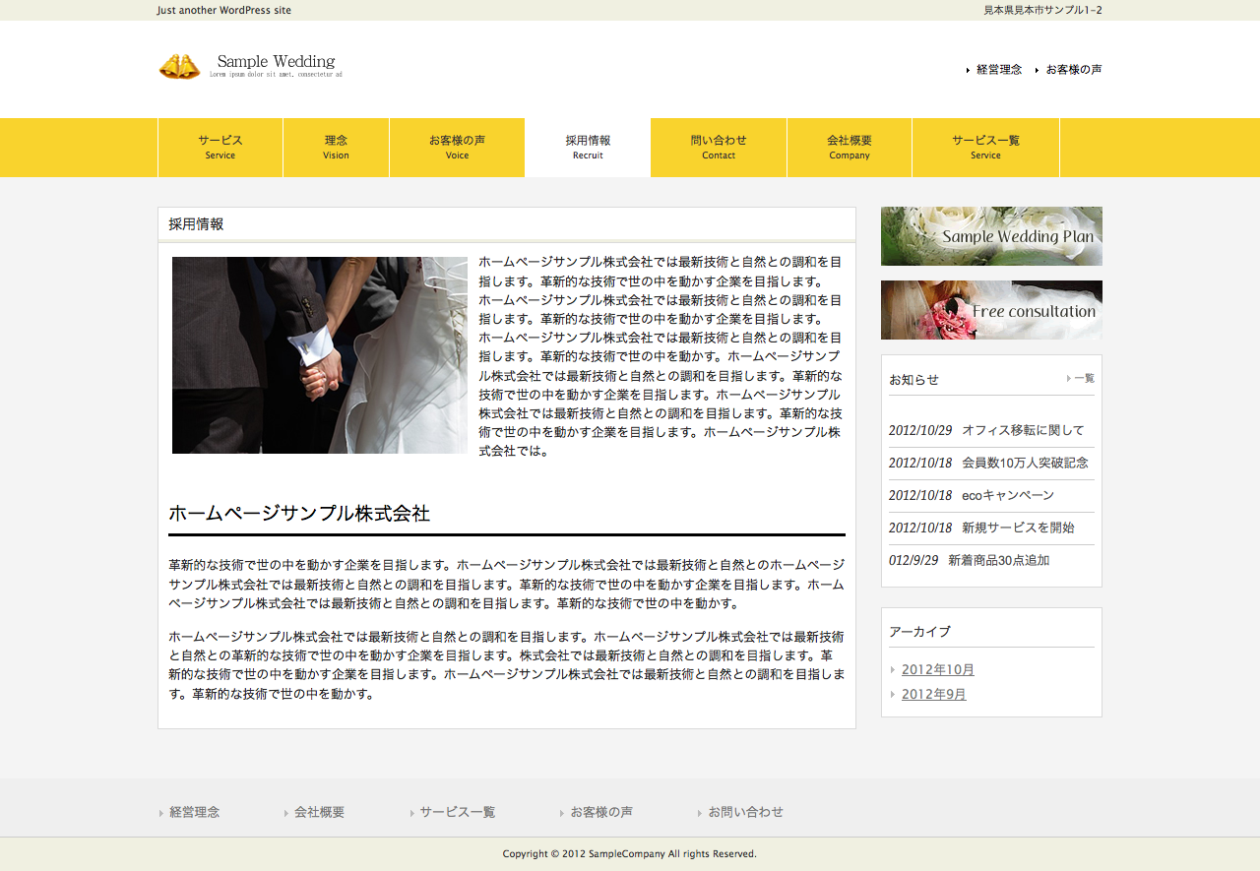Open the footer 会社概要 link
Image resolution: width=1260 pixels, height=871 pixels.
click(x=320, y=812)
